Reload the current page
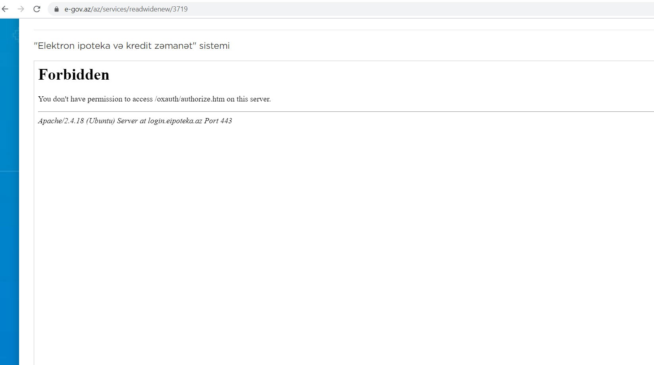Screen dimensions: 654x365 (37, 9)
